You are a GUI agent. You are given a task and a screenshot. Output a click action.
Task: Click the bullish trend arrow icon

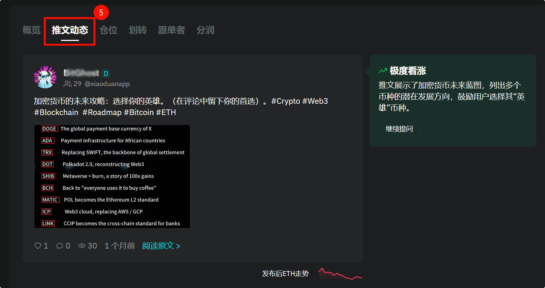pyautogui.click(x=383, y=71)
